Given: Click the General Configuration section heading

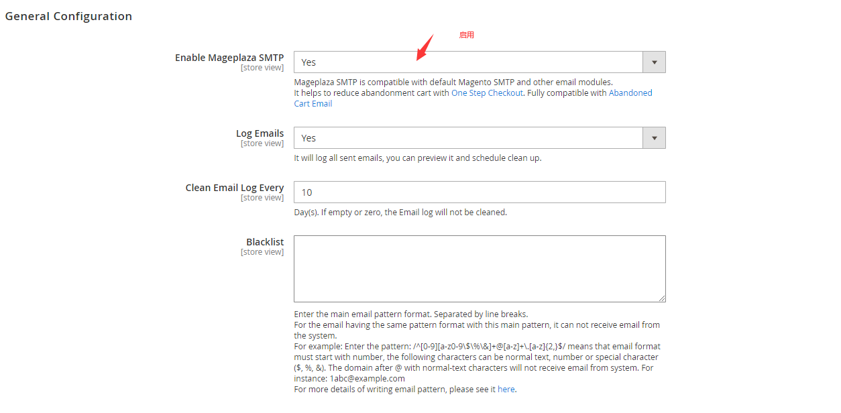Looking at the screenshot, I should pos(68,16).
